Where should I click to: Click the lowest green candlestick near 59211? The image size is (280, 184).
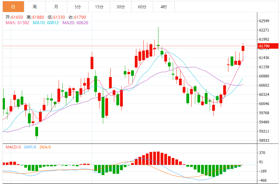tap(37, 131)
